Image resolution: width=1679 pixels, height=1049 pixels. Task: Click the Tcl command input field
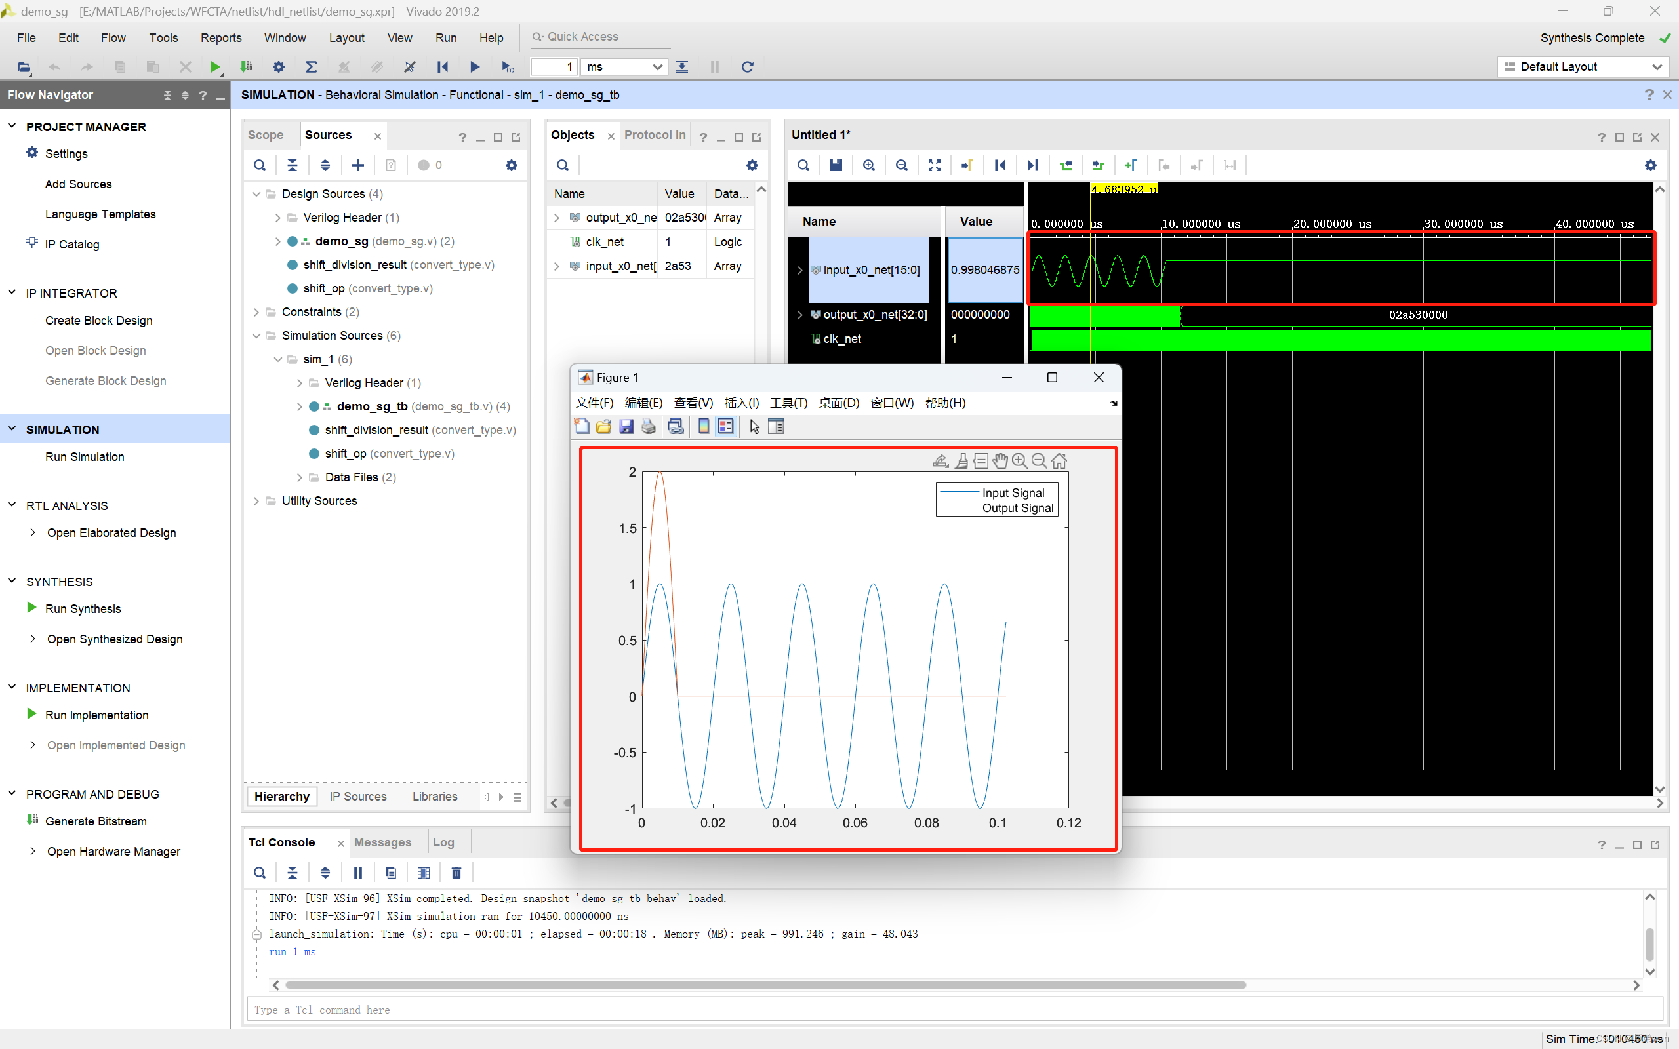point(954,1010)
